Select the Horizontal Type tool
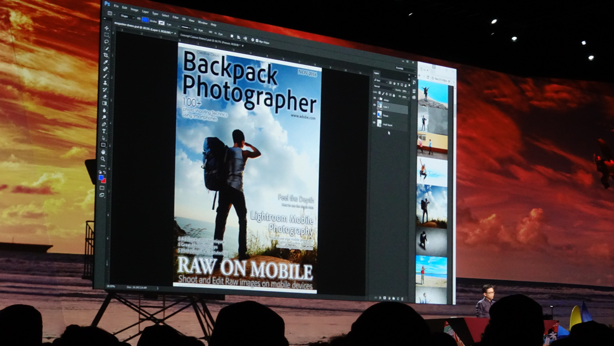The width and height of the screenshot is (614, 346). pos(104,131)
